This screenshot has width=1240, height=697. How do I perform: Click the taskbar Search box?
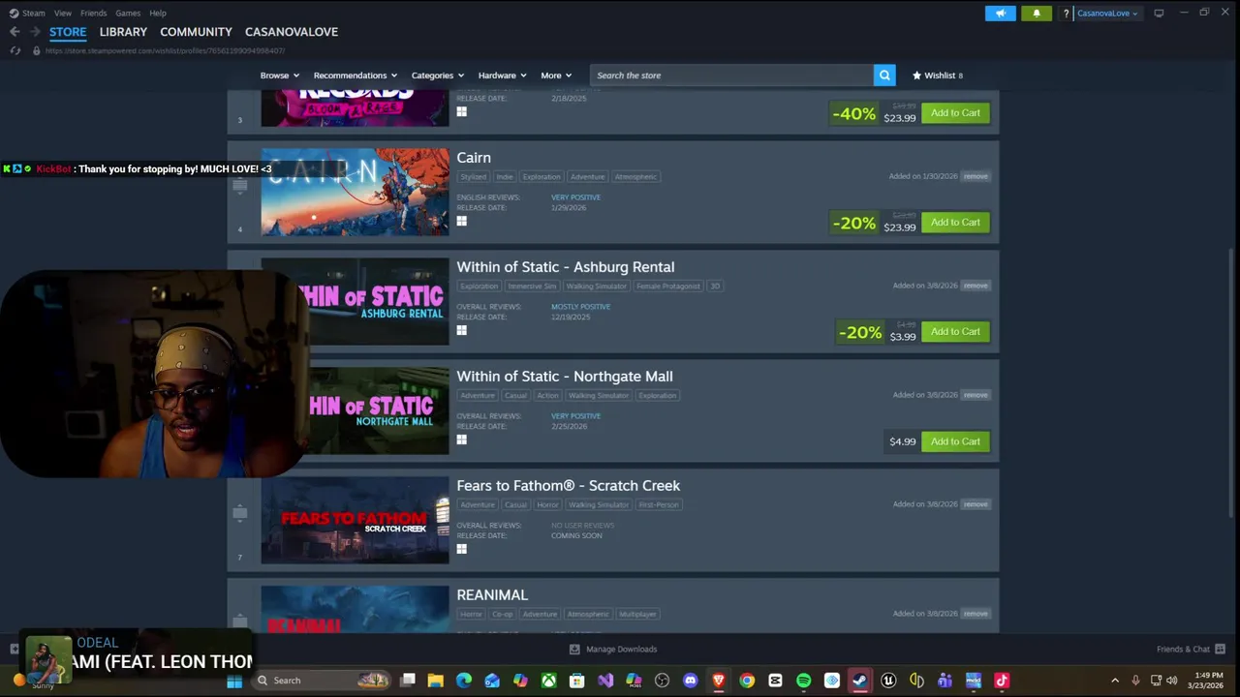point(323,681)
